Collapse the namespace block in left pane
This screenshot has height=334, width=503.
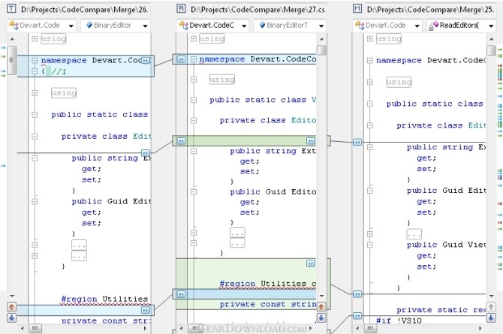pos(35,60)
